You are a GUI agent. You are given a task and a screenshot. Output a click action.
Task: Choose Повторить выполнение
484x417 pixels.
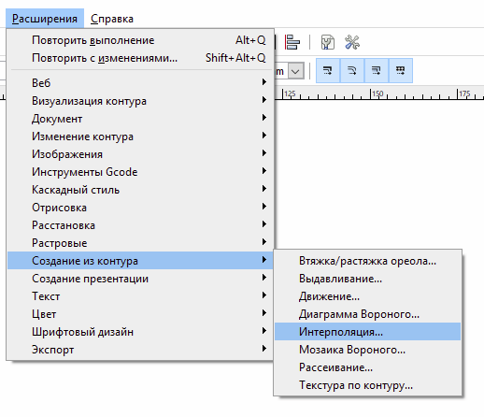pyautogui.click(x=140, y=40)
